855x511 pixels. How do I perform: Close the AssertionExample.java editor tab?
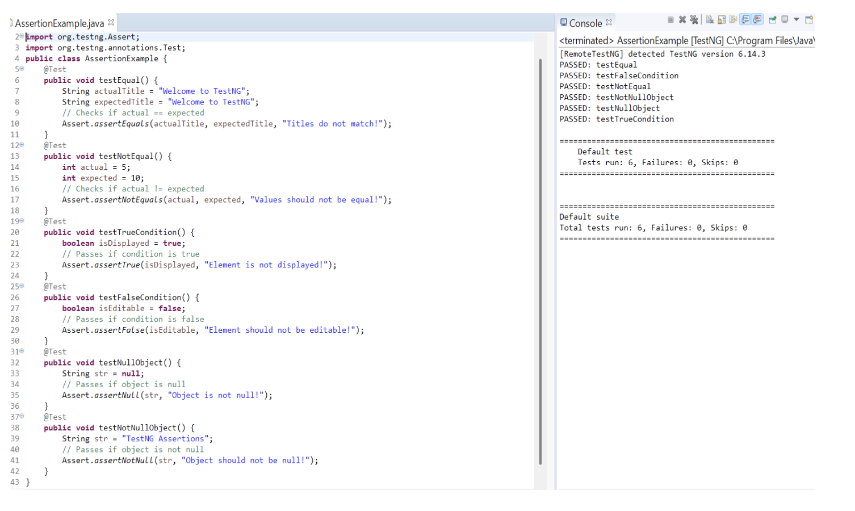tap(111, 23)
